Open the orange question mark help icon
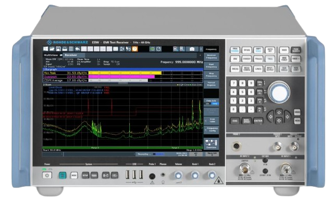The width and height of the screenshot is (333, 204). [x=134, y=49]
